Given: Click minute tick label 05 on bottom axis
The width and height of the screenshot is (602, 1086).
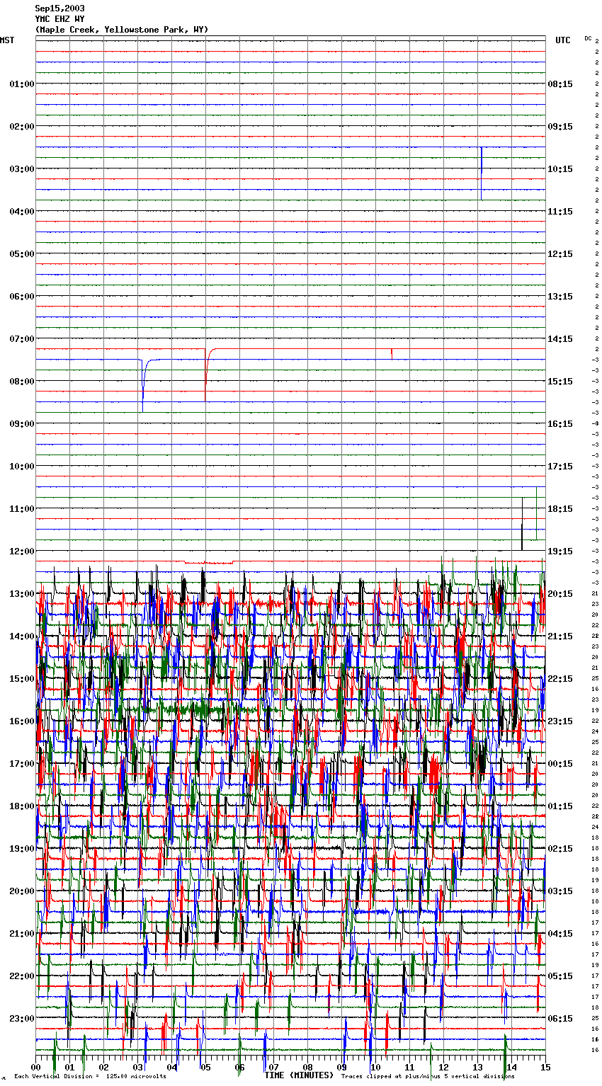Looking at the screenshot, I should 205,1068.
